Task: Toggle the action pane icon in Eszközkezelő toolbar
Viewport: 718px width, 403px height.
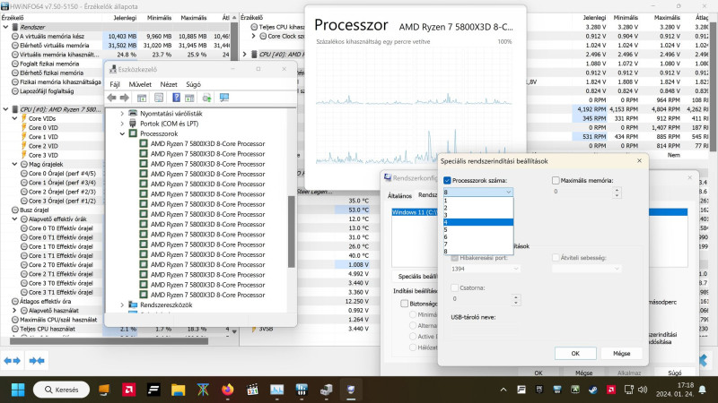Action: (x=189, y=98)
